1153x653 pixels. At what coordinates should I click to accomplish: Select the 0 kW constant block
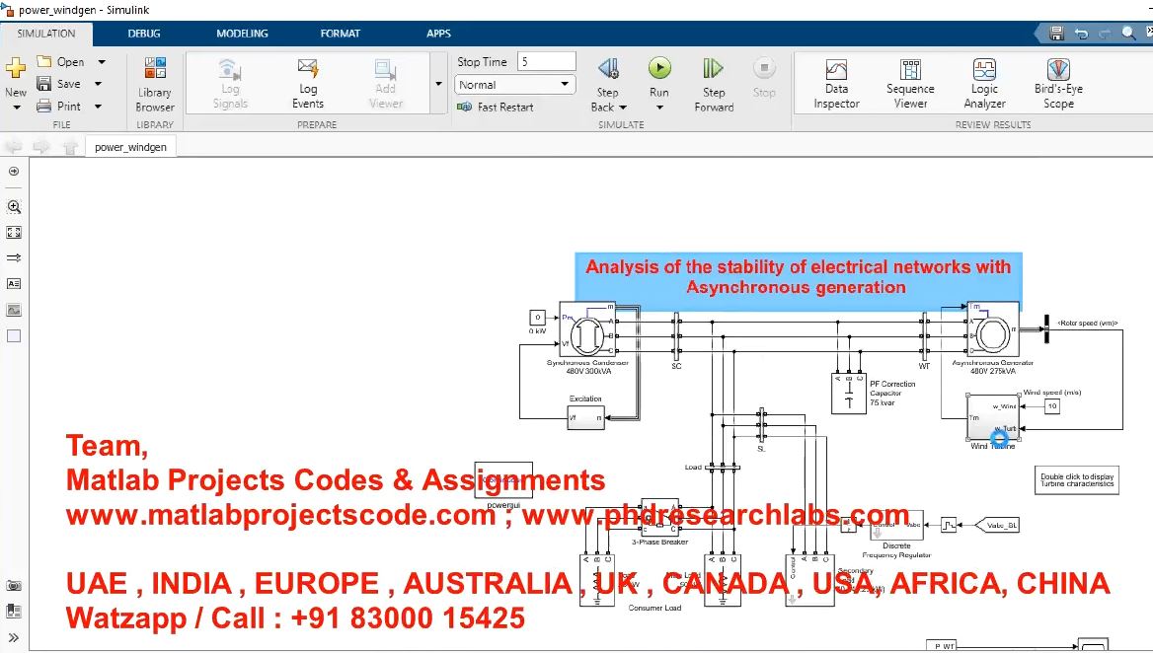(538, 318)
